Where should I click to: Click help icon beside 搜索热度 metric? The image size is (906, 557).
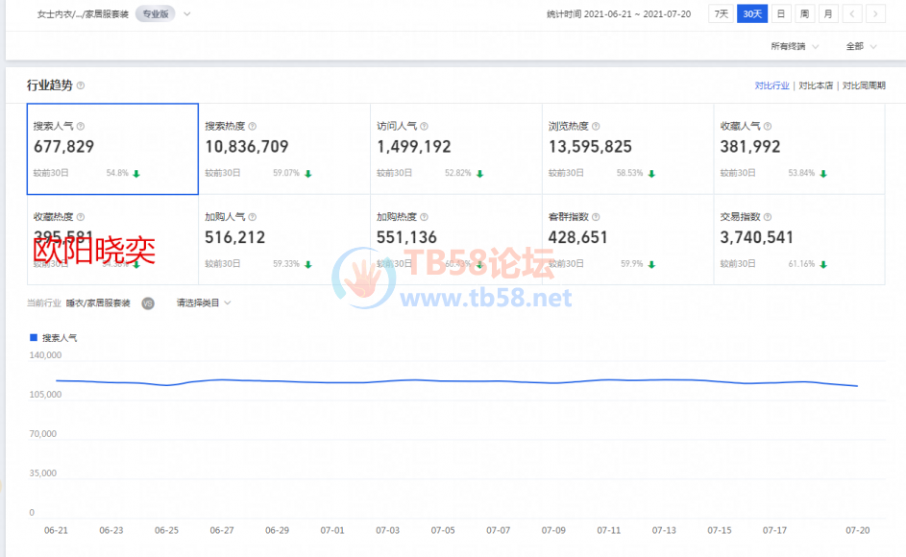pos(253,126)
